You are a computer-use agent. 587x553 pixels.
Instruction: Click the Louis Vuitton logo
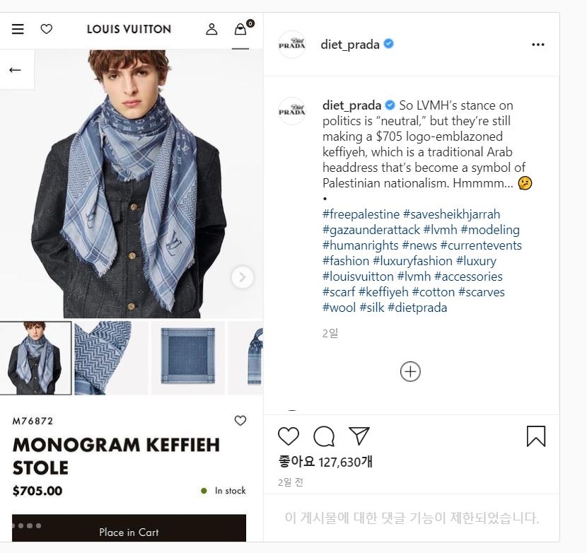pos(129,29)
